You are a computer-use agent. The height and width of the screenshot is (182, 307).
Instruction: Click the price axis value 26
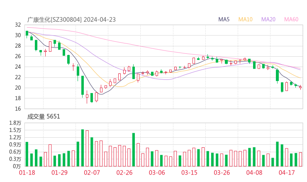coord(18,56)
